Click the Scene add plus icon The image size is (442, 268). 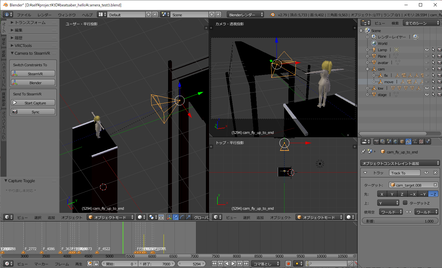[x=212, y=15]
